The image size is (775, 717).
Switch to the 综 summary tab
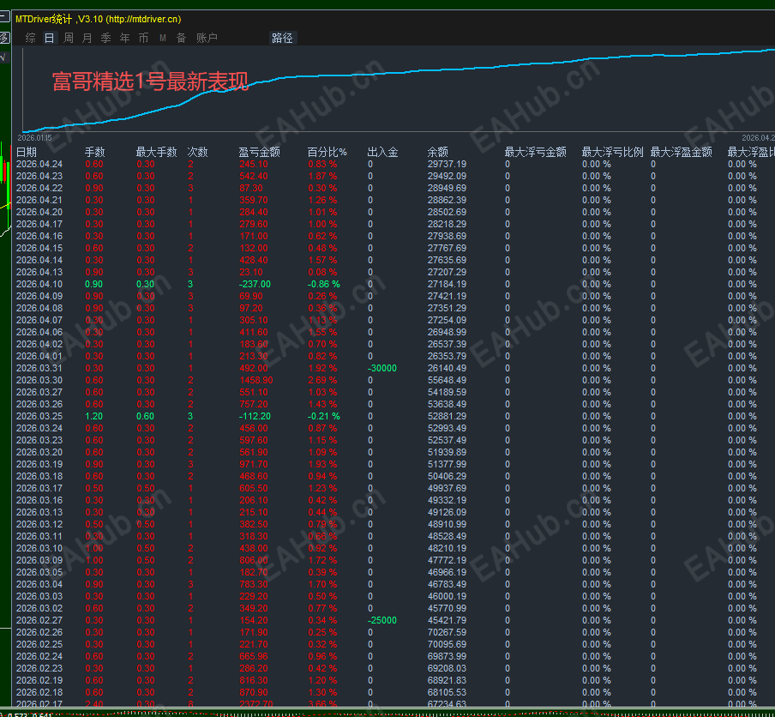[30, 38]
